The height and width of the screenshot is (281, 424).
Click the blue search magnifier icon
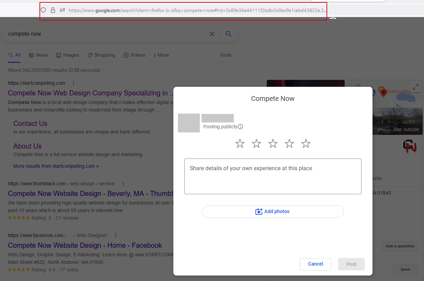(228, 34)
